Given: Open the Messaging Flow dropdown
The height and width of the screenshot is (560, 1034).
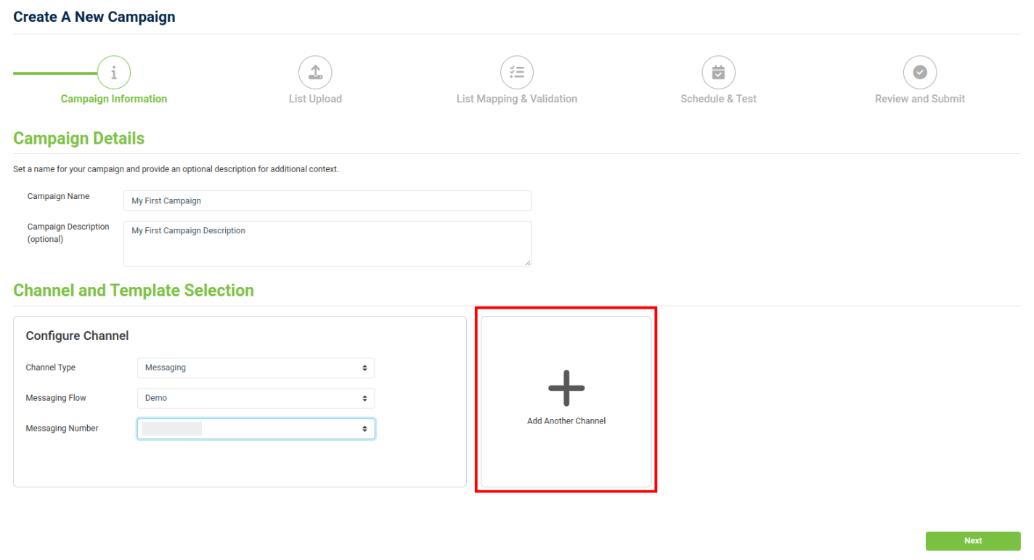Looking at the screenshot, I should point(256,399).
